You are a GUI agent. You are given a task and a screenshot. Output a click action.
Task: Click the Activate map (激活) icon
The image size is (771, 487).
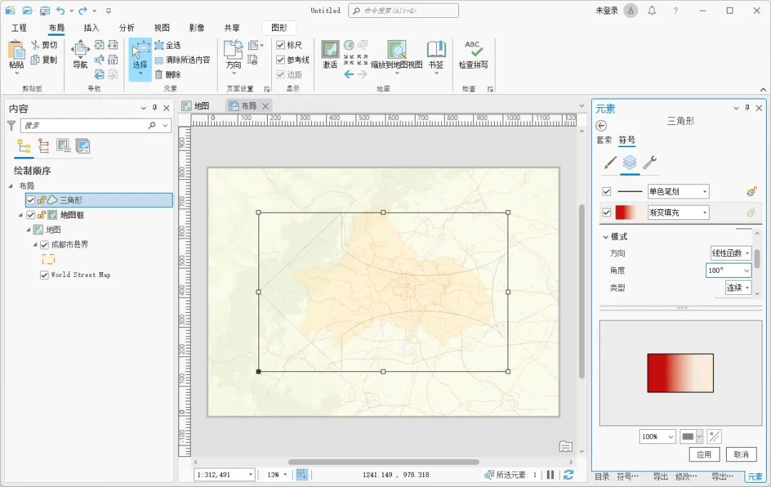point(330,50)
